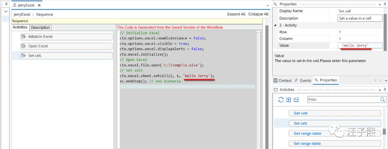
Task: Switch to the Activities tab in Sequence
Action: [x=20, y=27]
